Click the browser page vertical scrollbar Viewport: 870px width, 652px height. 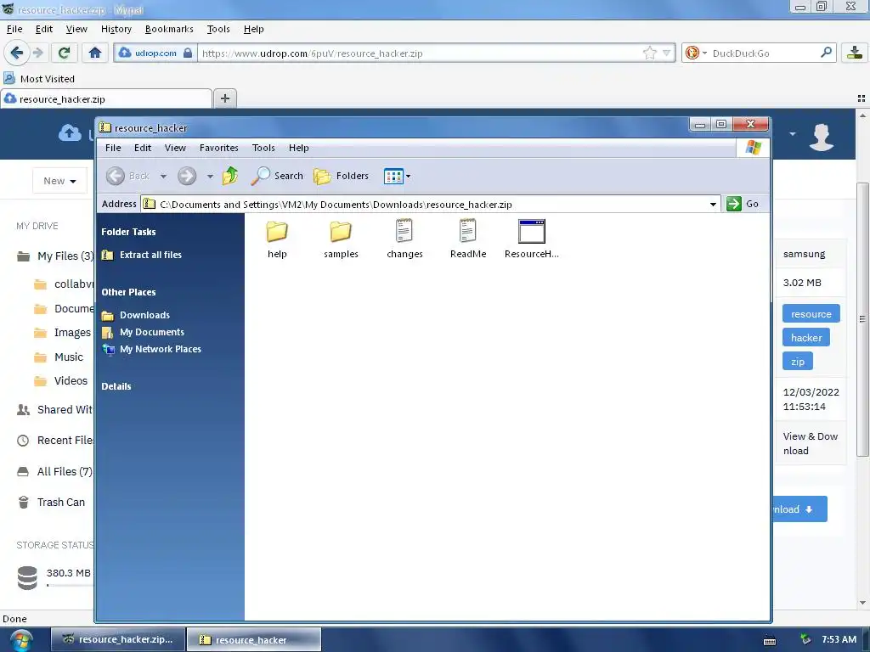tap(862, 319)
